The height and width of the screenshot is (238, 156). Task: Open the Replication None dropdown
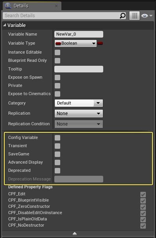click(x=79, y=114)
